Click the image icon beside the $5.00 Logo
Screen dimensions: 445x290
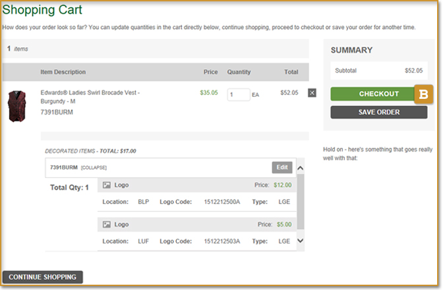[x=107, y=225]
